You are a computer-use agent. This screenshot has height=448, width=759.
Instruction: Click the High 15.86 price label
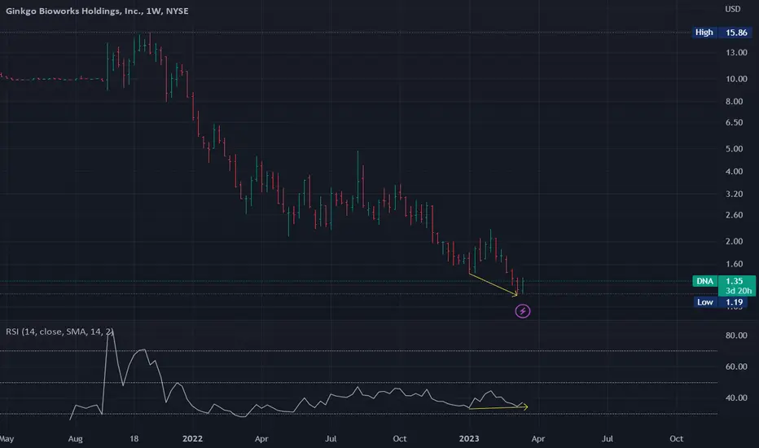[722, 33]
